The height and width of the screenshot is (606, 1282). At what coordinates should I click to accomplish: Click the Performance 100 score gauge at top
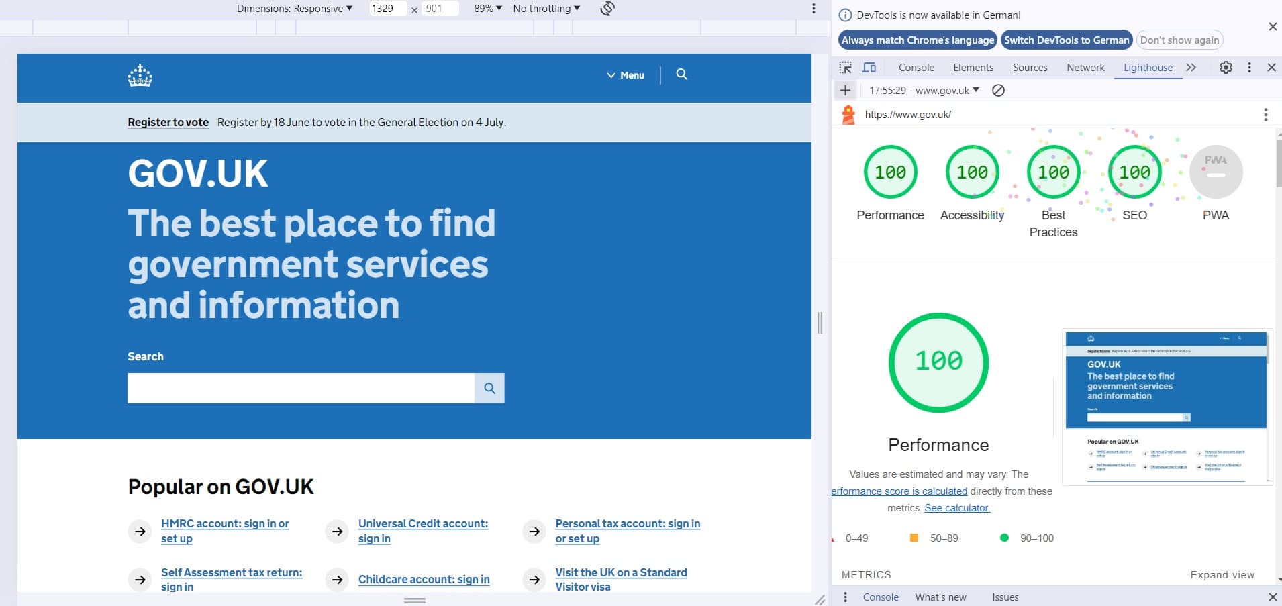[890, 172]
